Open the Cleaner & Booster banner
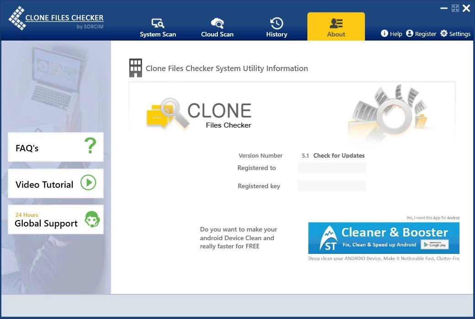Screen dimensions: 475x319 tap(384, 238)
